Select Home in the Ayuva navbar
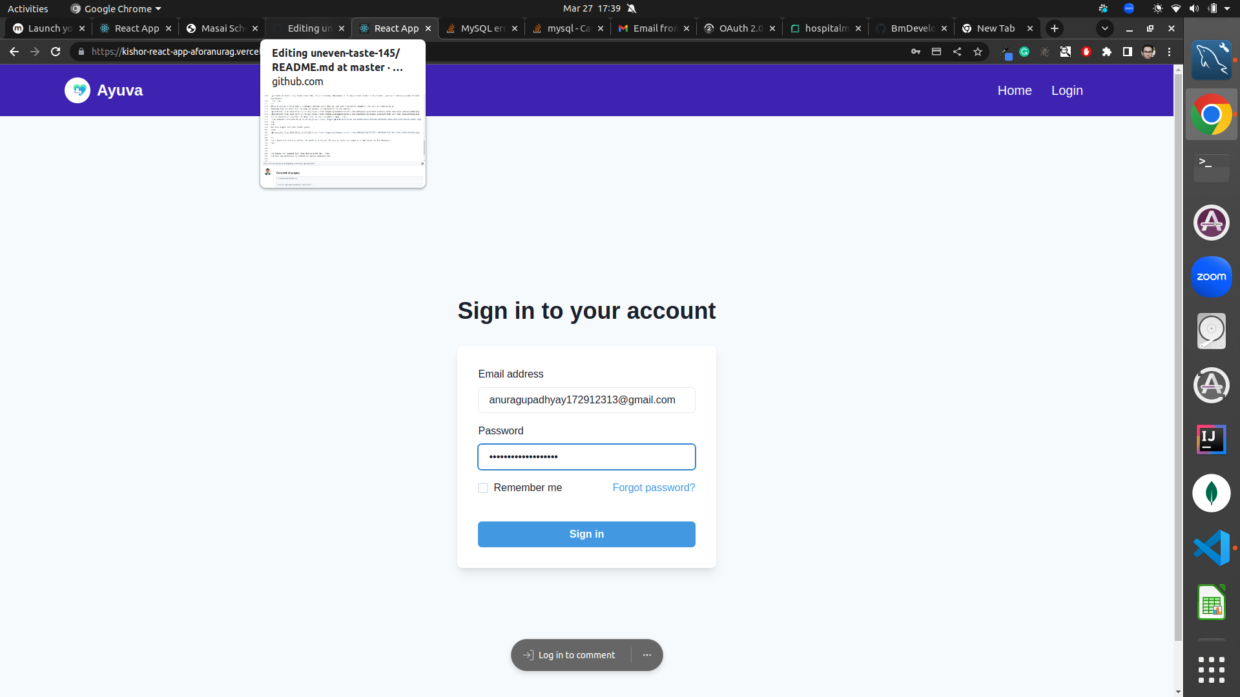This screenshot has height=697, width=1240. point(1014,90)
